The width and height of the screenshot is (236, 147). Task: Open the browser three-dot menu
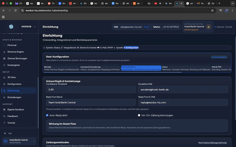(x=232, y=11)
